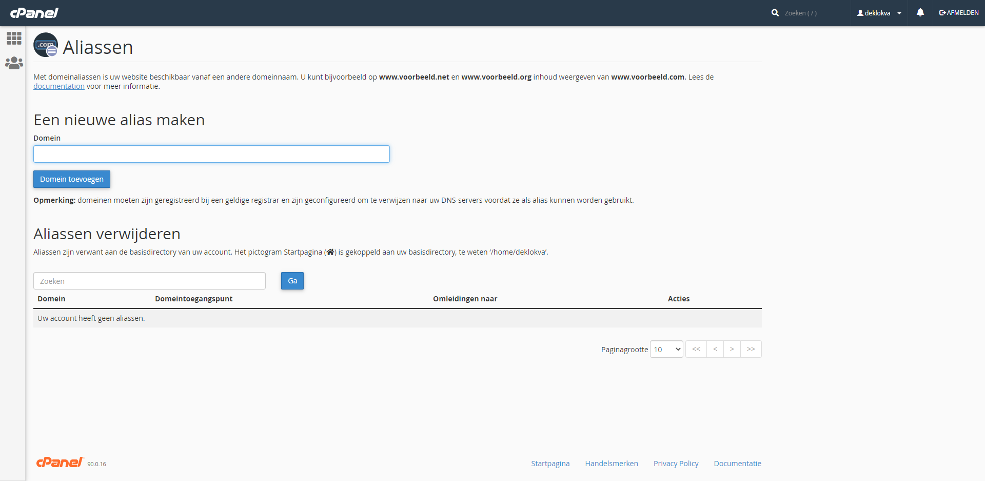The width and height of the screenshot is (985, 481).
Task: Open the apps grid icon in sidebar
Action: tap(14, 39)
